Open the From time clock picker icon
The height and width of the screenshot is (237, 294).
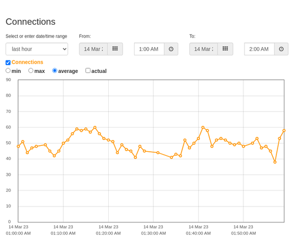tap(171, 49)
